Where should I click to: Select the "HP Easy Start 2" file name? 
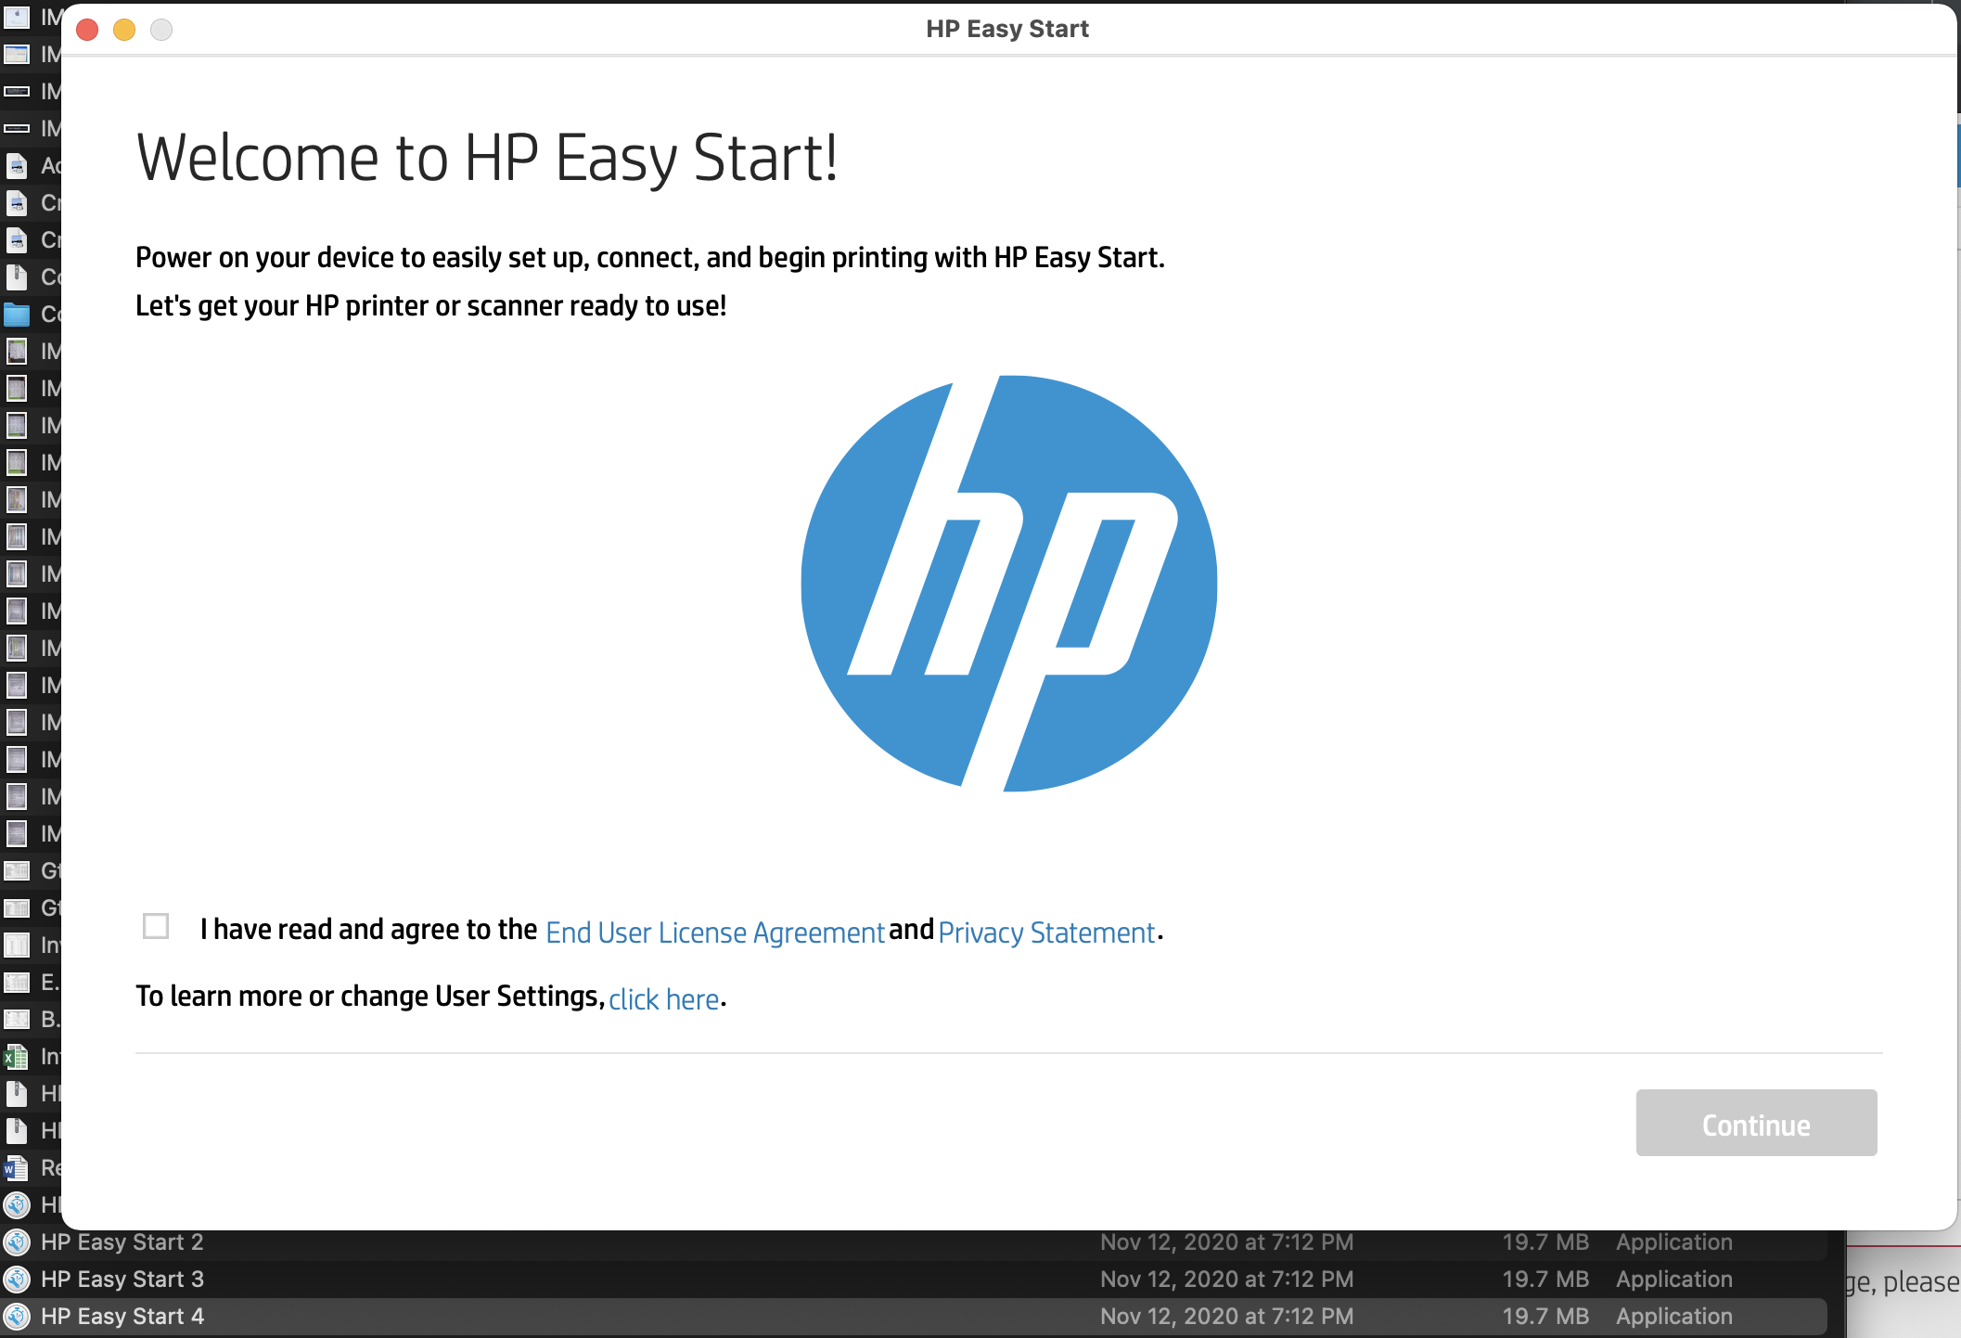pyautogui.click(x=122, y=1242)
